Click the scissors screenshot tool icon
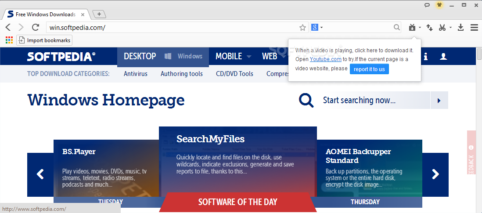The image size is (482, 213). pyautogui.click(x=442, y=27)
